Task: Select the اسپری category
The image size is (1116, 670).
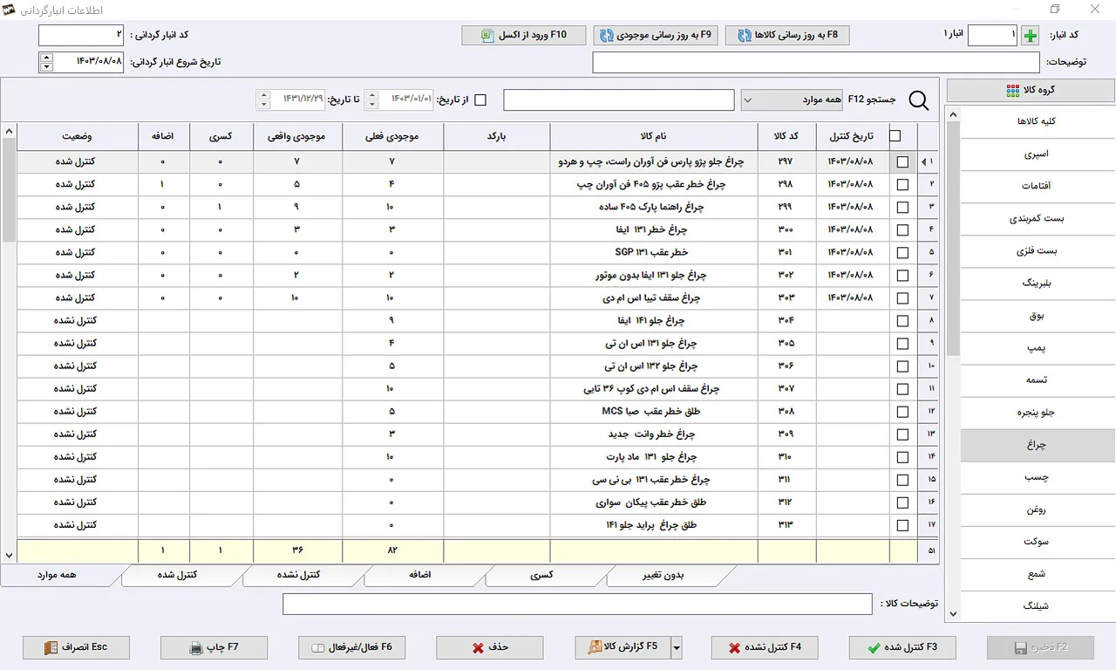Action: click(1038, 154)
